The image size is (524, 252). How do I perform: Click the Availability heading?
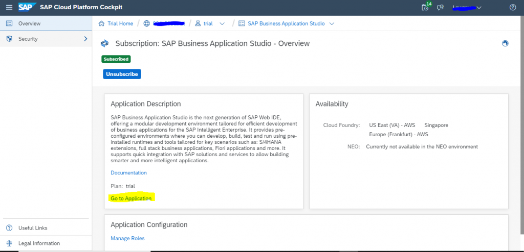click(332, 104)
